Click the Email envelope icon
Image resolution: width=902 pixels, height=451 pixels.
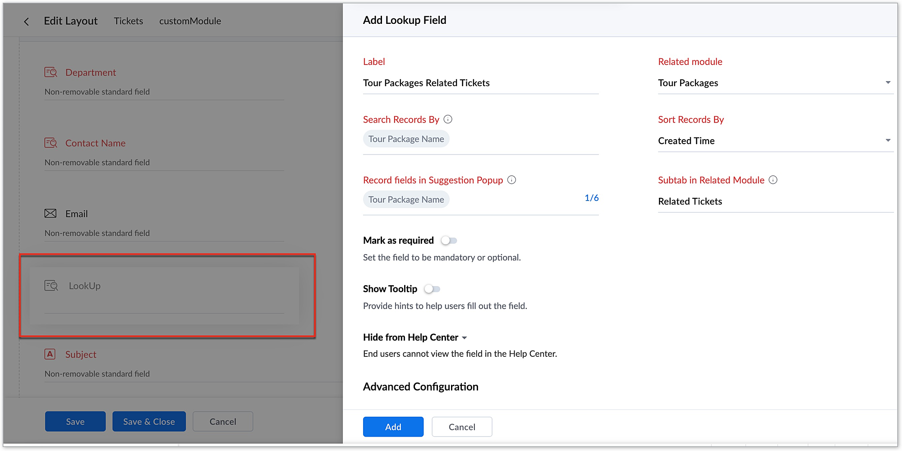tap(51, 214)
